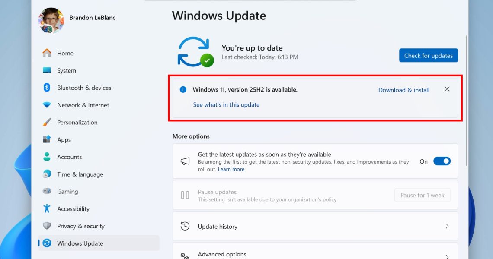Click the Update history clock icon
The image size is (493, 259).
click(x=185, y=226)
